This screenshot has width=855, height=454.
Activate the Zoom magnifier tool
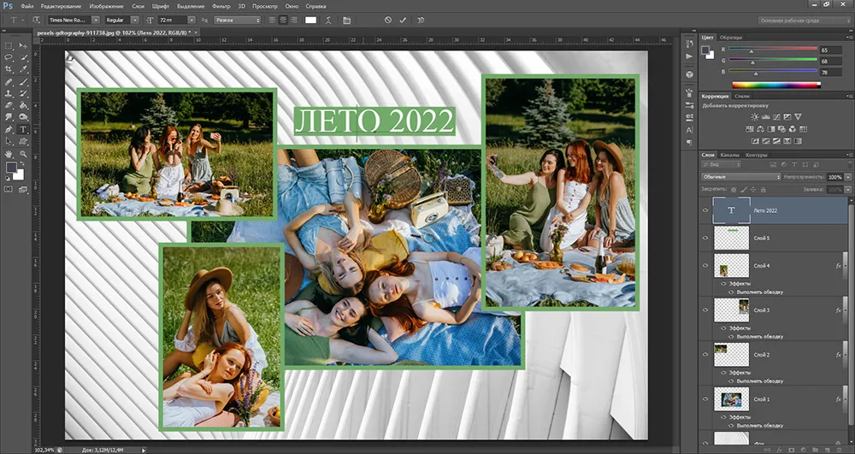tap(23, 154)
